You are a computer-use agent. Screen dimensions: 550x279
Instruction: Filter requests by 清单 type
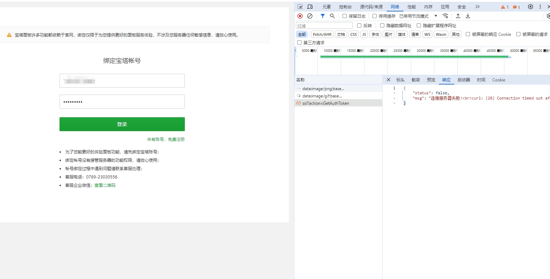tap(415, 34)
